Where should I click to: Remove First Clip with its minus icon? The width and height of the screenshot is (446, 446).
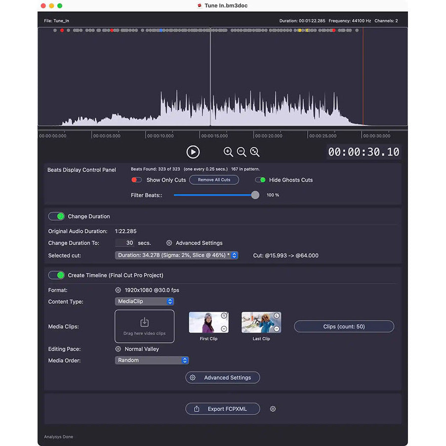point(224,329)
